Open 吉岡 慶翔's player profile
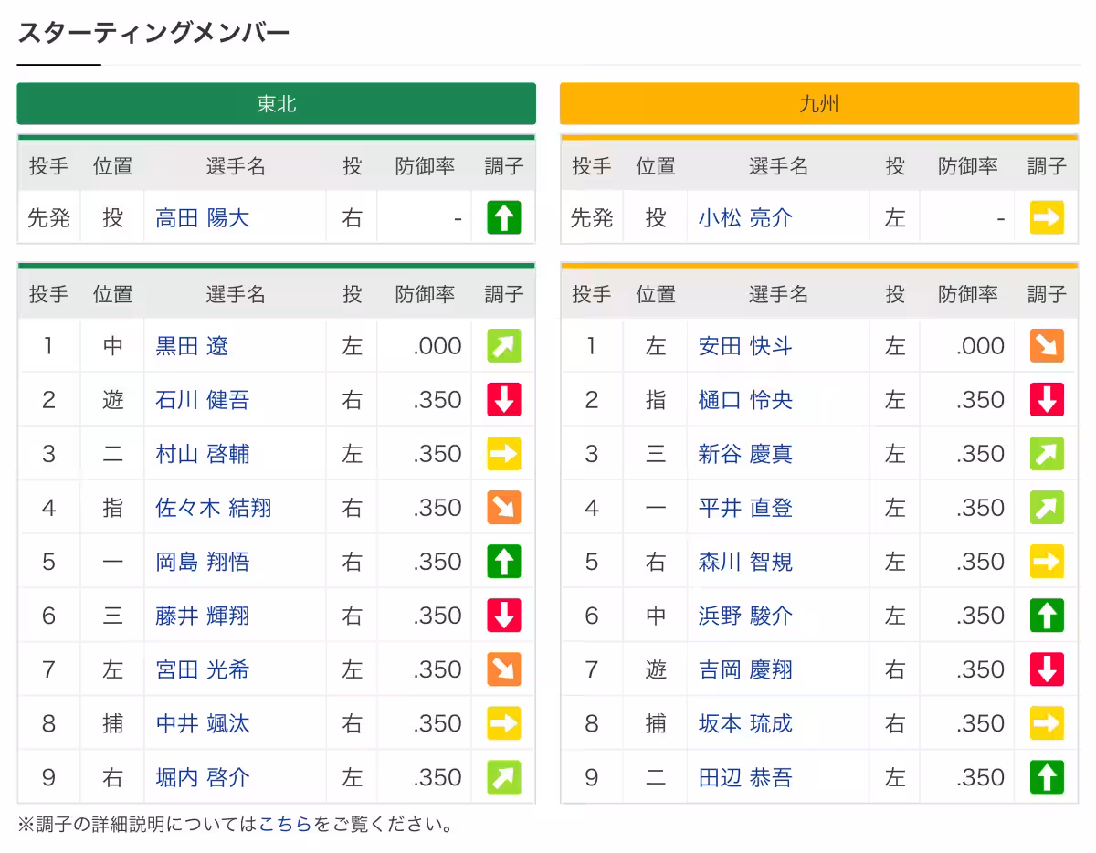The width and height of the screenshot is (1096, 853). [x=746, y=669]
